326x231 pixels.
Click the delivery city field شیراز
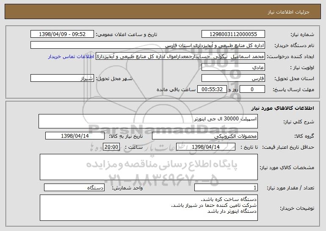[62, 78]
